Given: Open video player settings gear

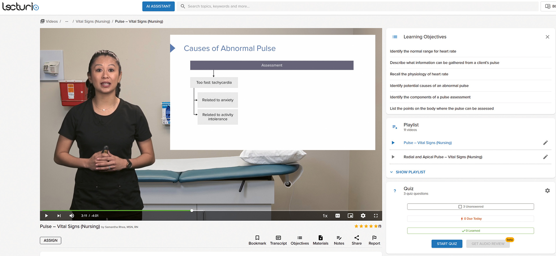Looking at the screenshot, I should [x=363, y=216].
